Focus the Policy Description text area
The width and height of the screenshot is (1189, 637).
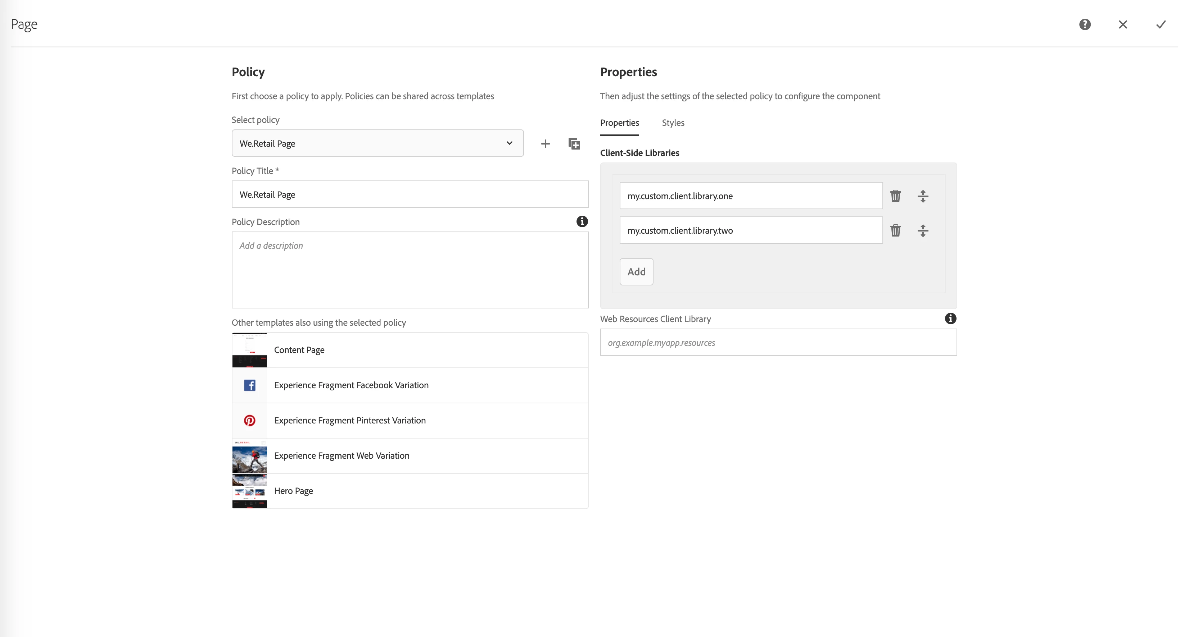pos(410,270)
